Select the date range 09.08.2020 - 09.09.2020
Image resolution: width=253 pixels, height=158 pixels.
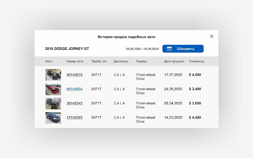point(142,49)
